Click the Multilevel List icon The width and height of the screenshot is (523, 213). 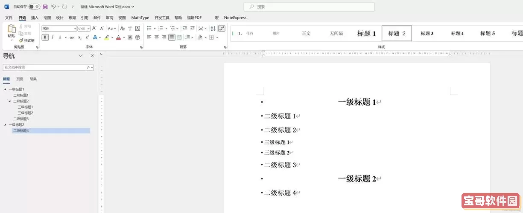coord(172,29)
